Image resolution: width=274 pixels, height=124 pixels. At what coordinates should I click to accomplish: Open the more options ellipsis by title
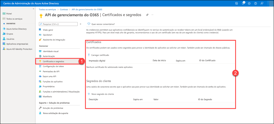[152, 15]
